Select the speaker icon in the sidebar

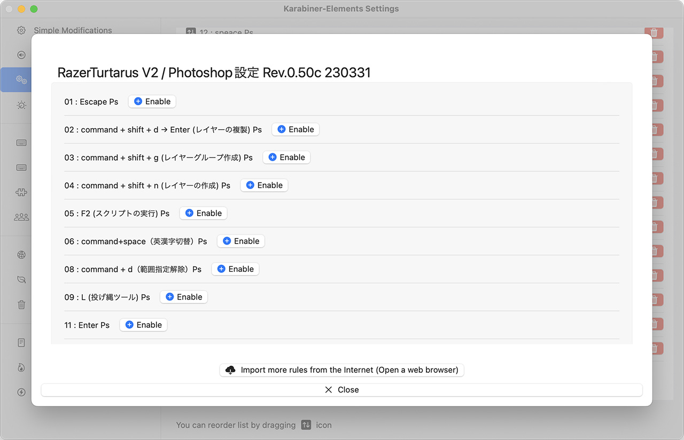click(21, 55)
